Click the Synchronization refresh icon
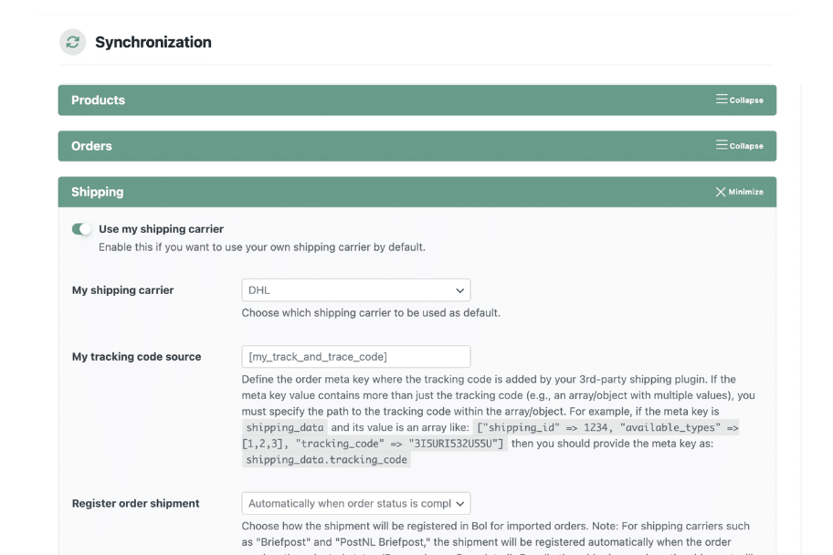 (x=72, y=42)
